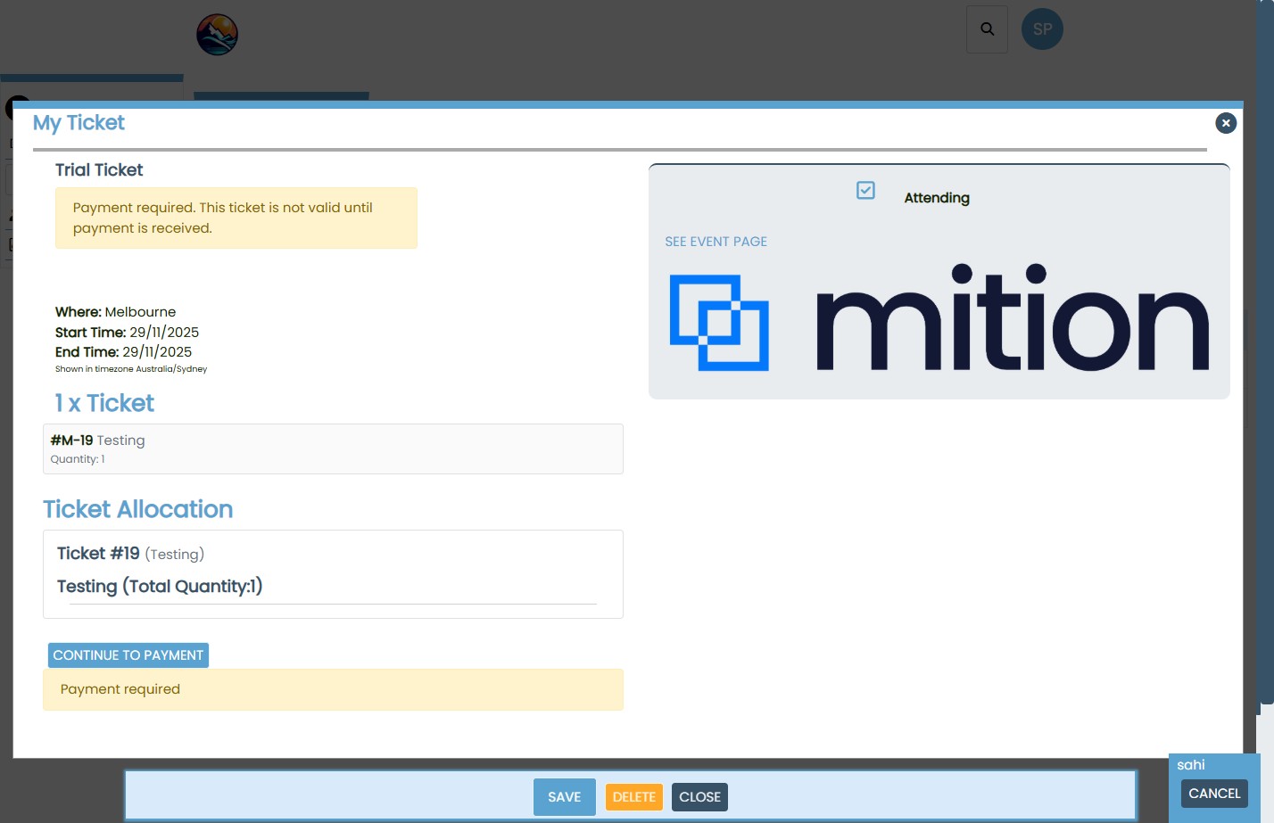The height and width of the screenshot is (823, 1274).
Task: Click the CLOSE button in footer
Action: [x=699, y=797]
